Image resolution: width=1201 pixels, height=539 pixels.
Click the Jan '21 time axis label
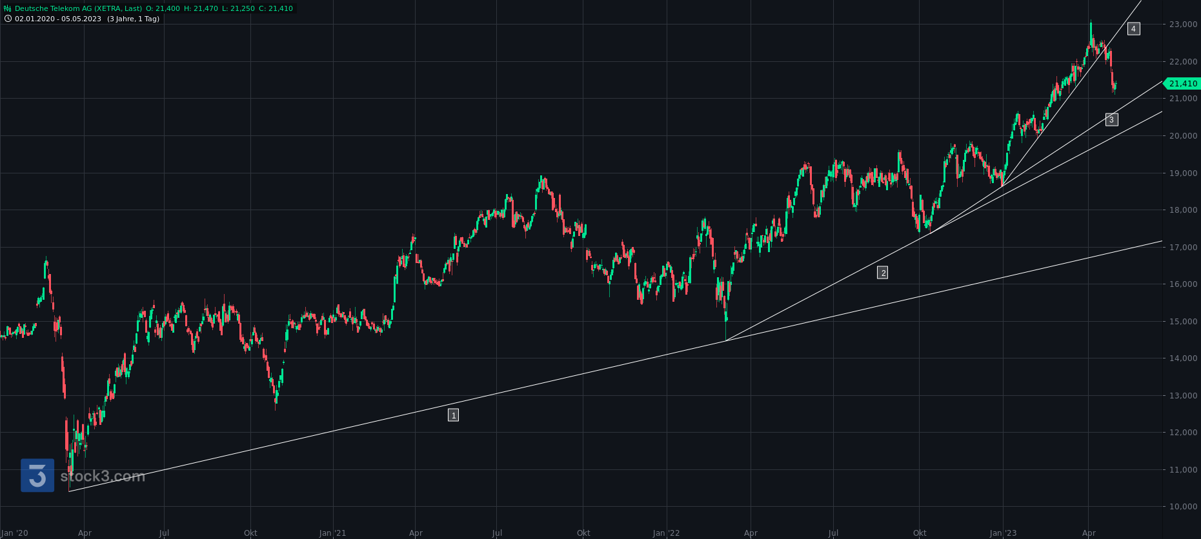(x=333, y=533)
